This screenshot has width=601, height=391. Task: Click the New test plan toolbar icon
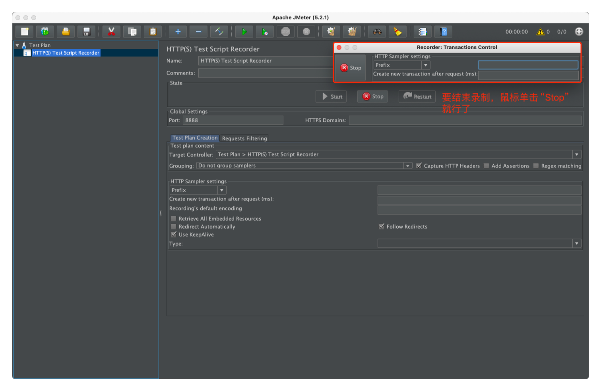(25, 31)
